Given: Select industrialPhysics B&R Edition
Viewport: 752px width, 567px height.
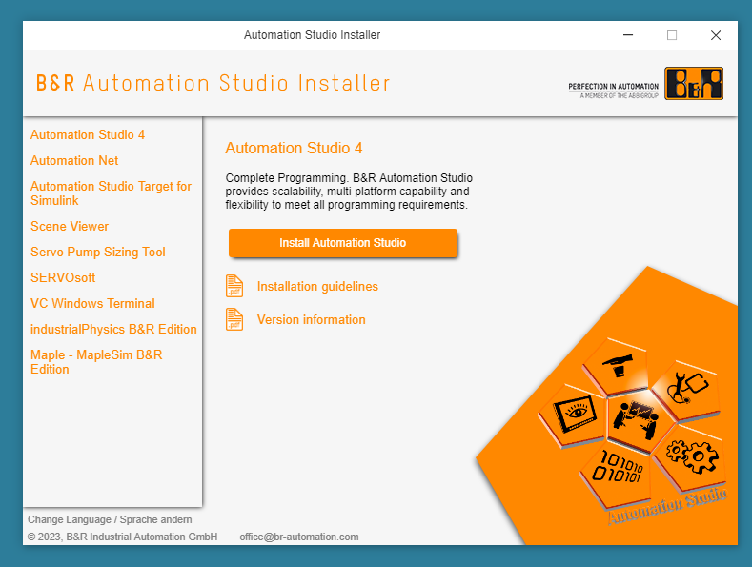Looking at the screenshot, I should click(x=113, y=330).
